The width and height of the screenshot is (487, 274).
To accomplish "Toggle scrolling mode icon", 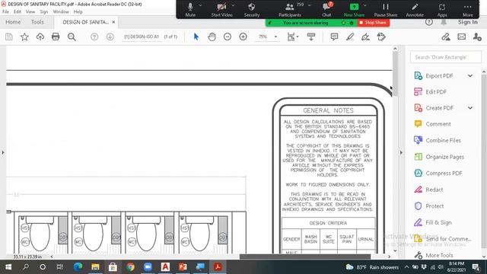I will (311, 37).
